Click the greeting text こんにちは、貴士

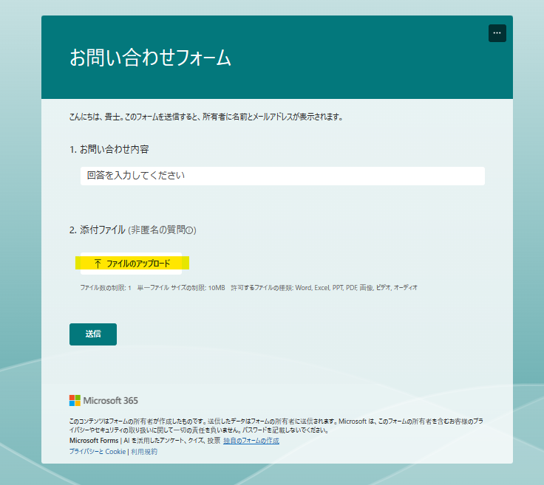(95, 117)
